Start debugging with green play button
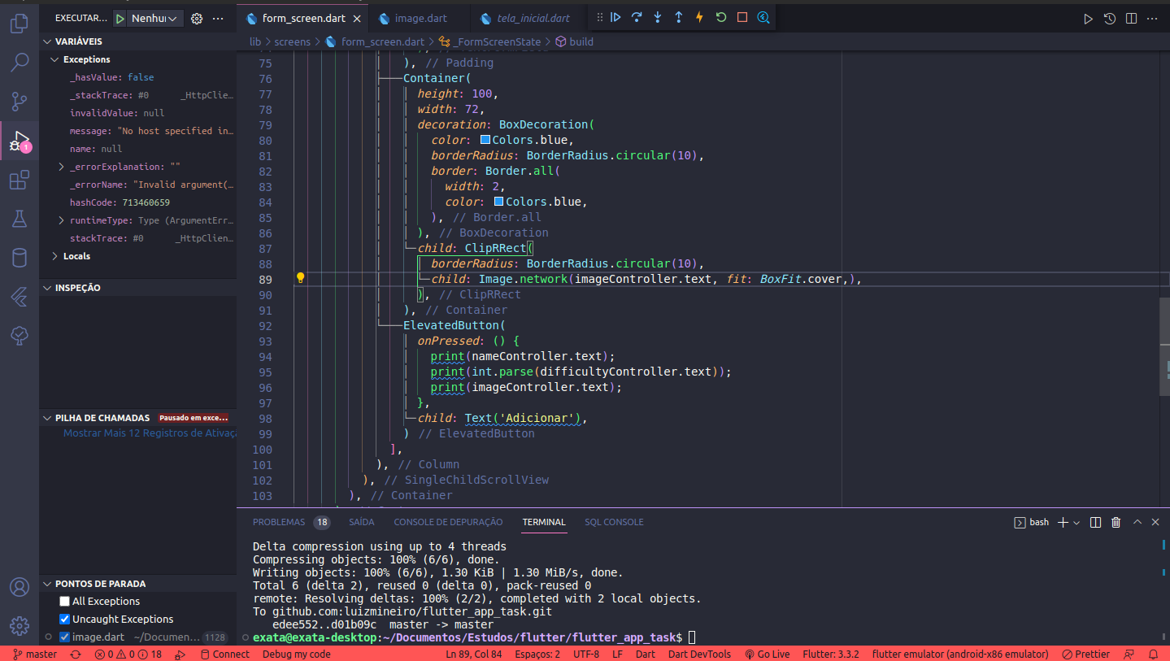1170x661 pixels. click(x=120, y=18)
